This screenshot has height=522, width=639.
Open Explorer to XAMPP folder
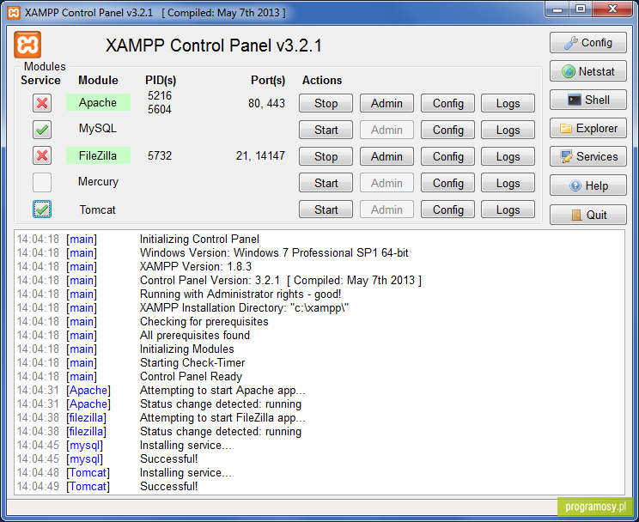pyautogui.click(x=587, y=129)
